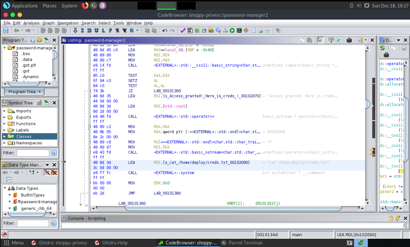Open the Analysis menu

click(31, 23)
